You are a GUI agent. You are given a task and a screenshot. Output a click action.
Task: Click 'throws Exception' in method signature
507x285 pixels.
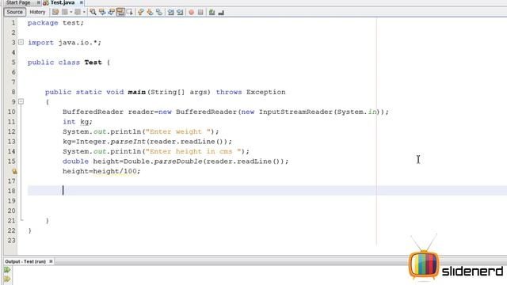tap(250, 92)
